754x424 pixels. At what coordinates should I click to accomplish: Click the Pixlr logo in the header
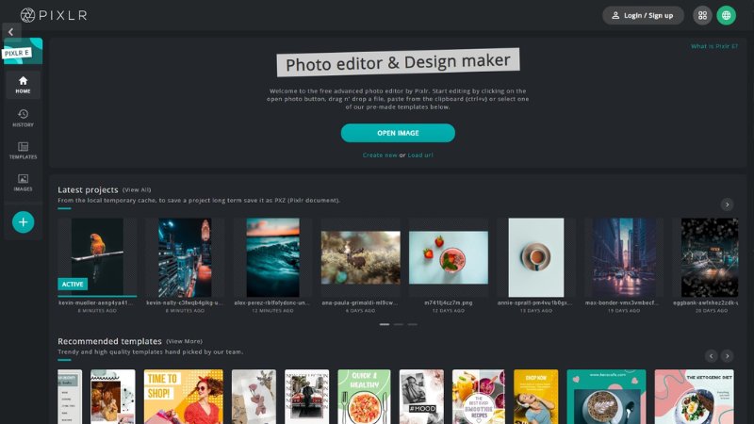(54, 15)
